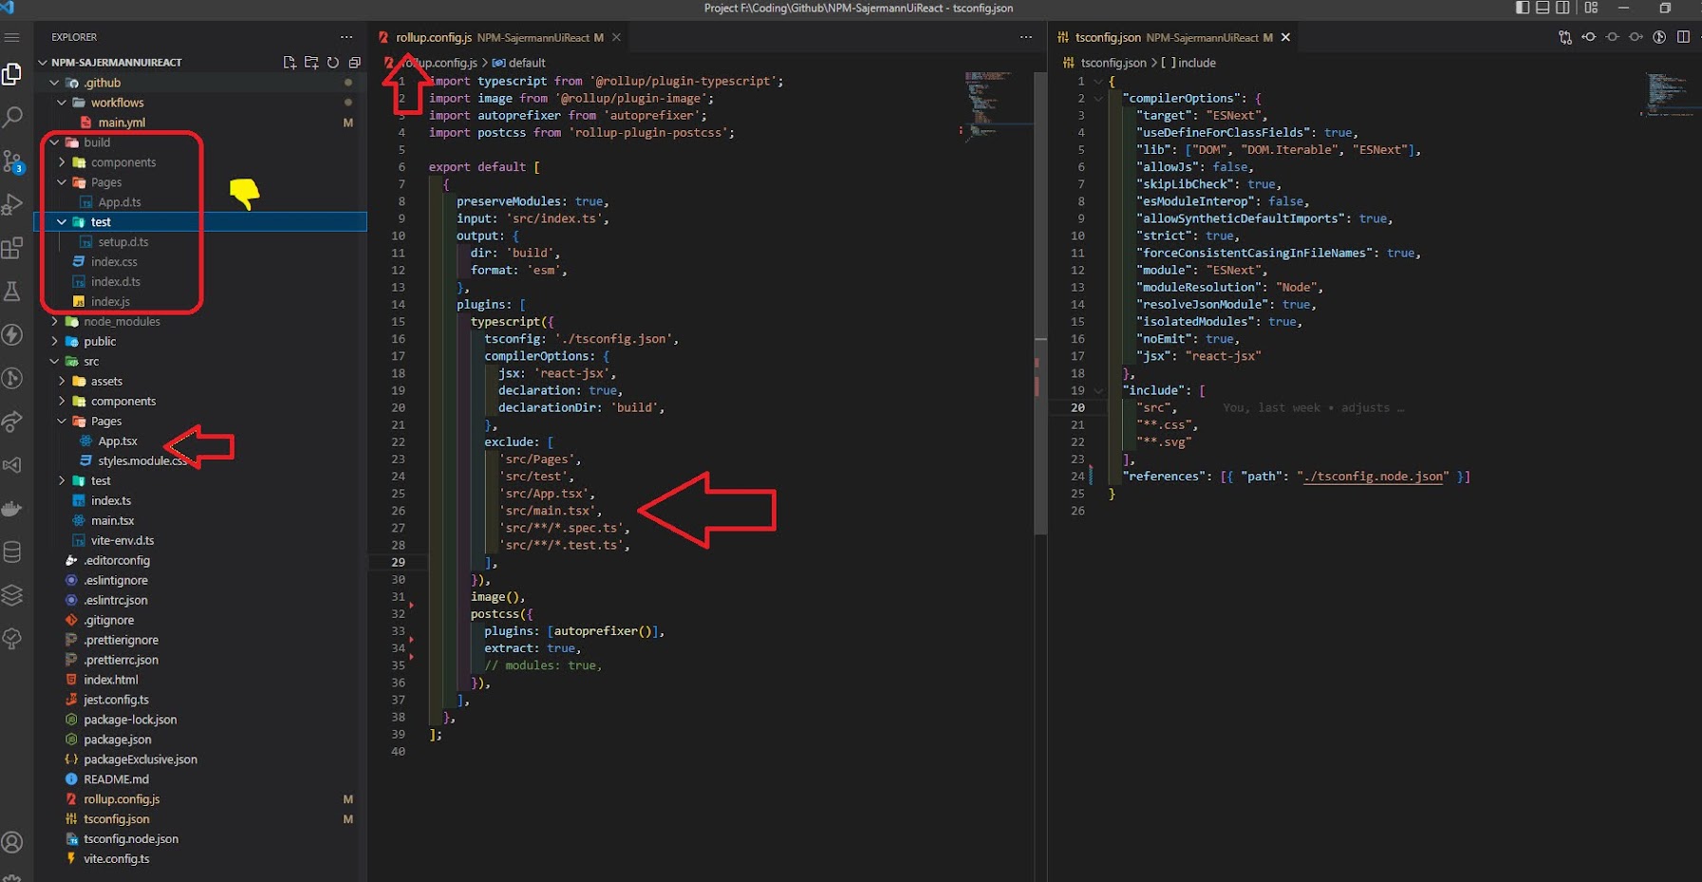Open Run and Debug view
Image resolution: width=1702 pixels, height=882 pixels.
[x=12, y=204]
